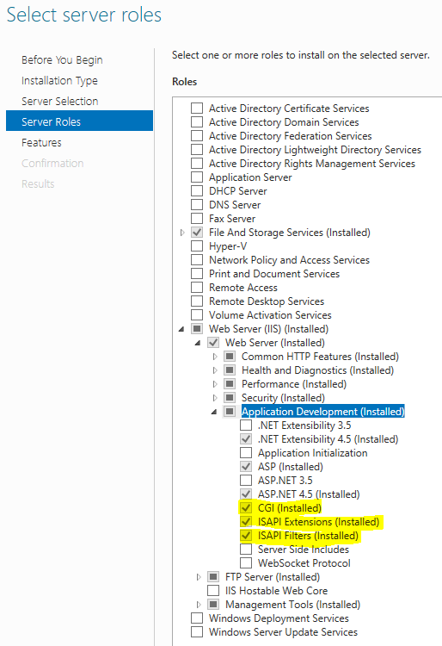The height and width of the screenshot is (646, 442).
Task: Check Active Directory Federation Services checkbox
Action: 197,136
